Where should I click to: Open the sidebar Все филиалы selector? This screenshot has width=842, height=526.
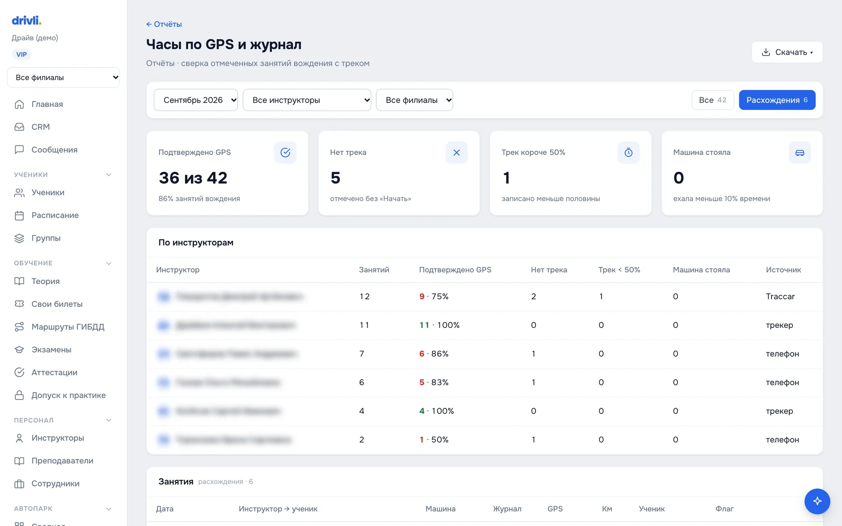coord(64,78)
